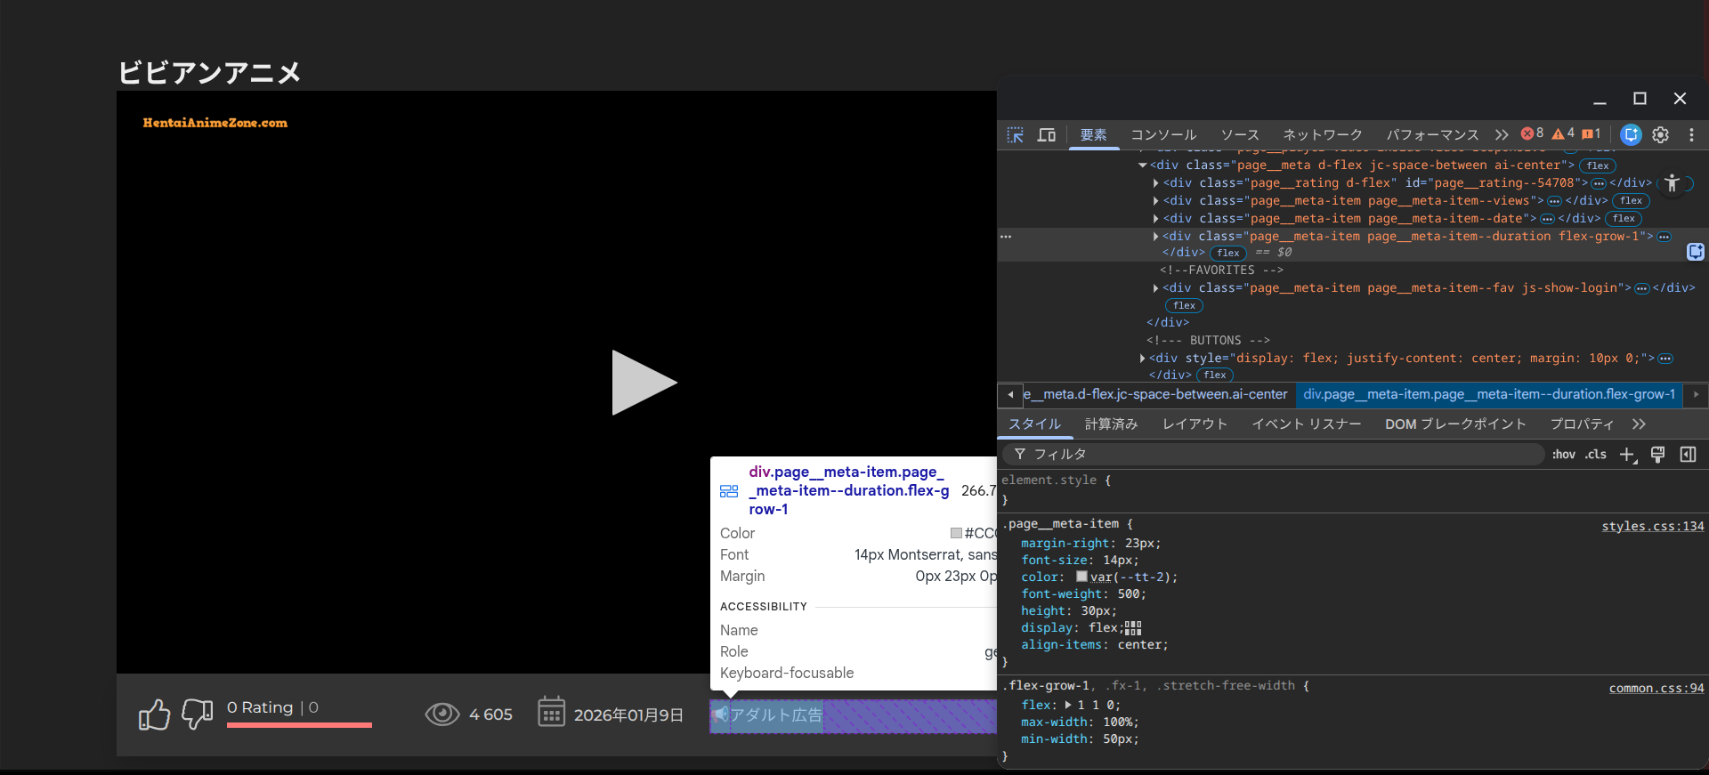The image size is (1709, 775).
Task: Toggle the device toolbar icon
Action: point(1047,135)
